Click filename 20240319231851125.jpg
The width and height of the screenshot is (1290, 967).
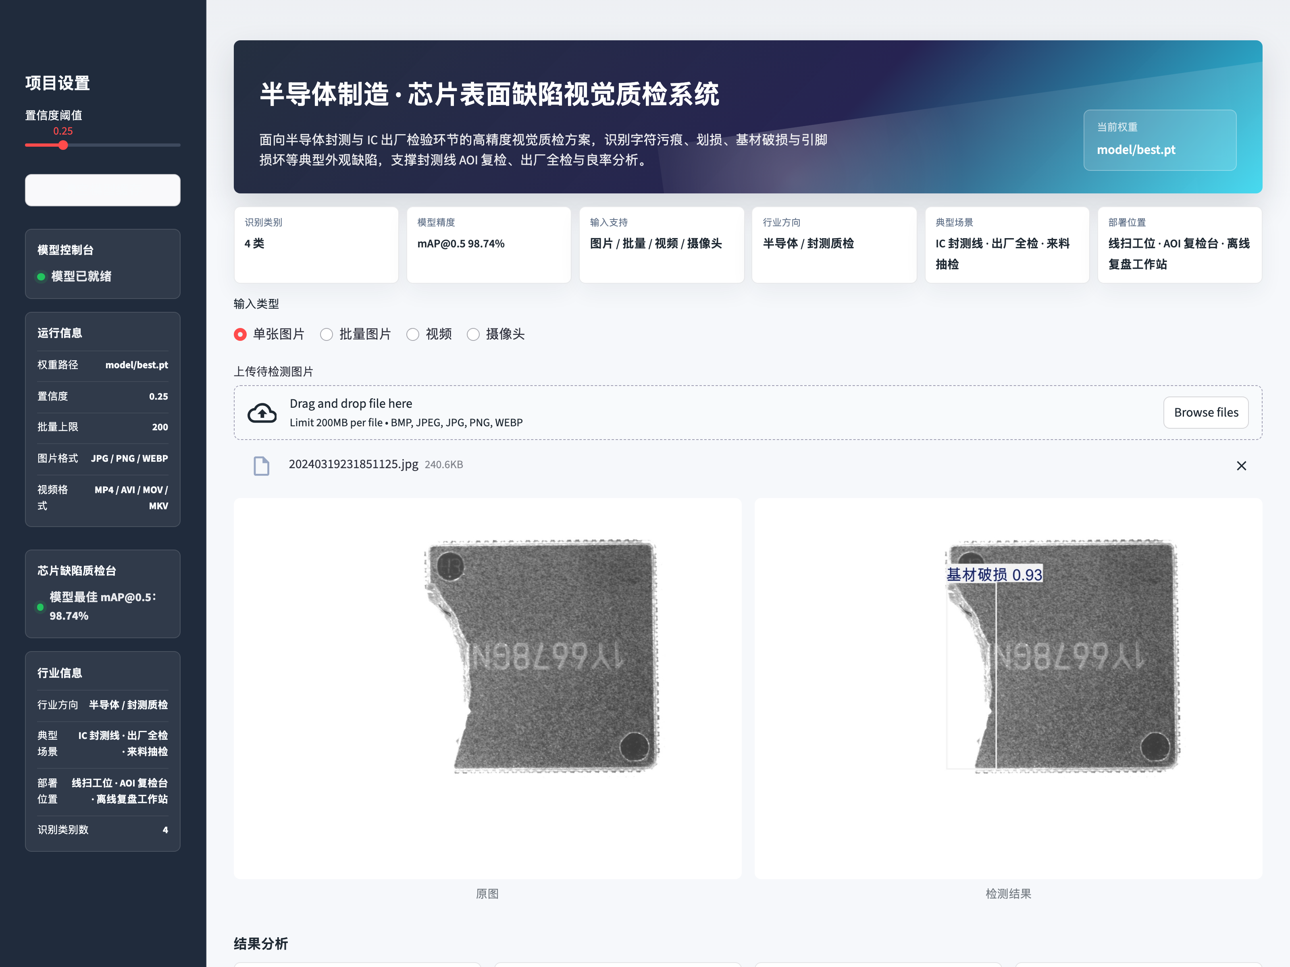[x=354, y=464]
